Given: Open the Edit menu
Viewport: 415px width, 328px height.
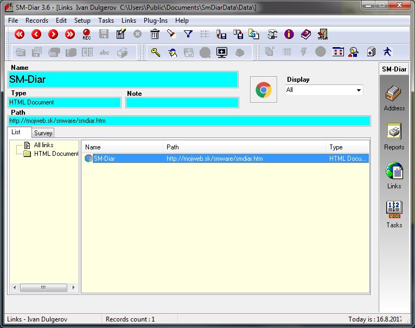Looking at the screenshot, I should (x=61, y=21).
